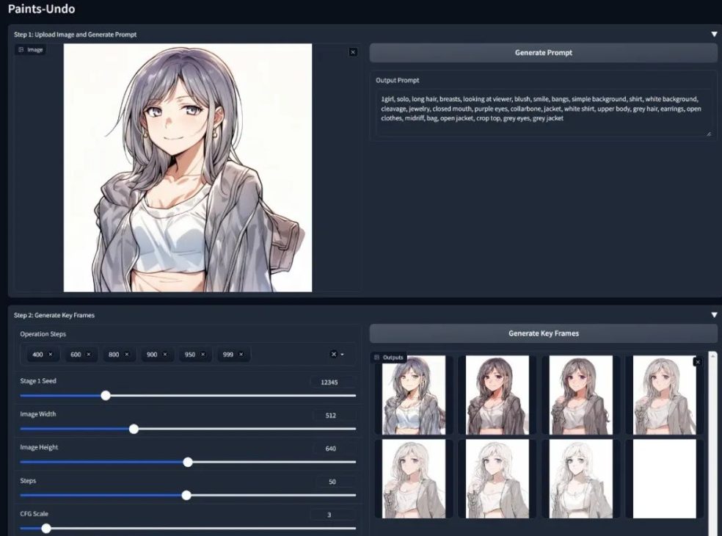
Task: Collapse the Step 1 Upload Image section
Action: point(714,34)
